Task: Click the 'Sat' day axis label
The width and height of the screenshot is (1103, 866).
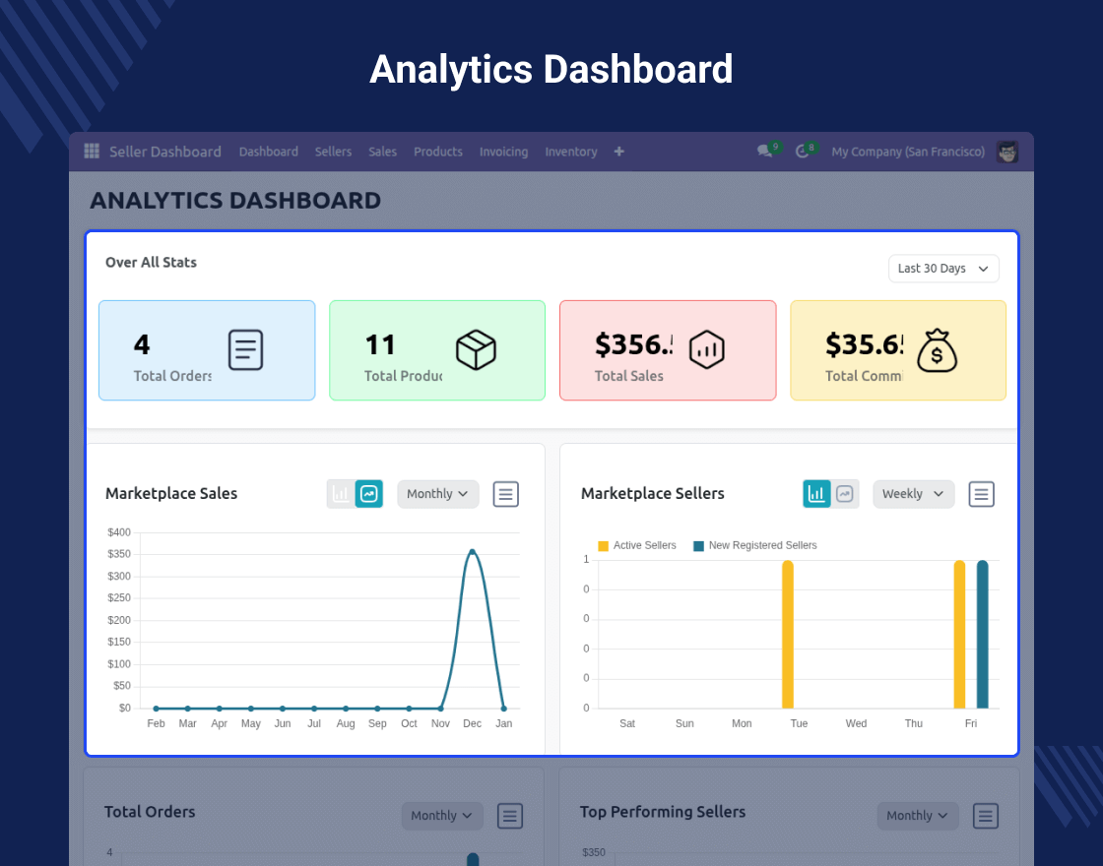Action: 627,723
